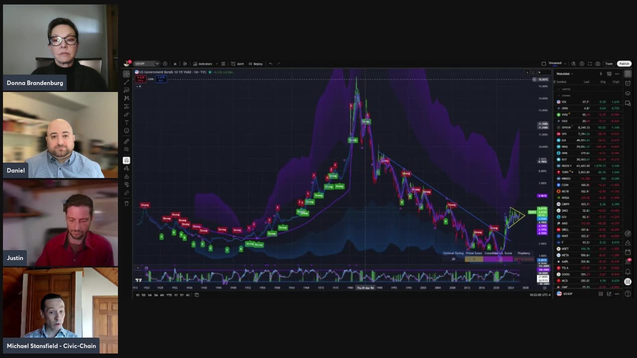Toggle hide all drawings eye tool

126,185
